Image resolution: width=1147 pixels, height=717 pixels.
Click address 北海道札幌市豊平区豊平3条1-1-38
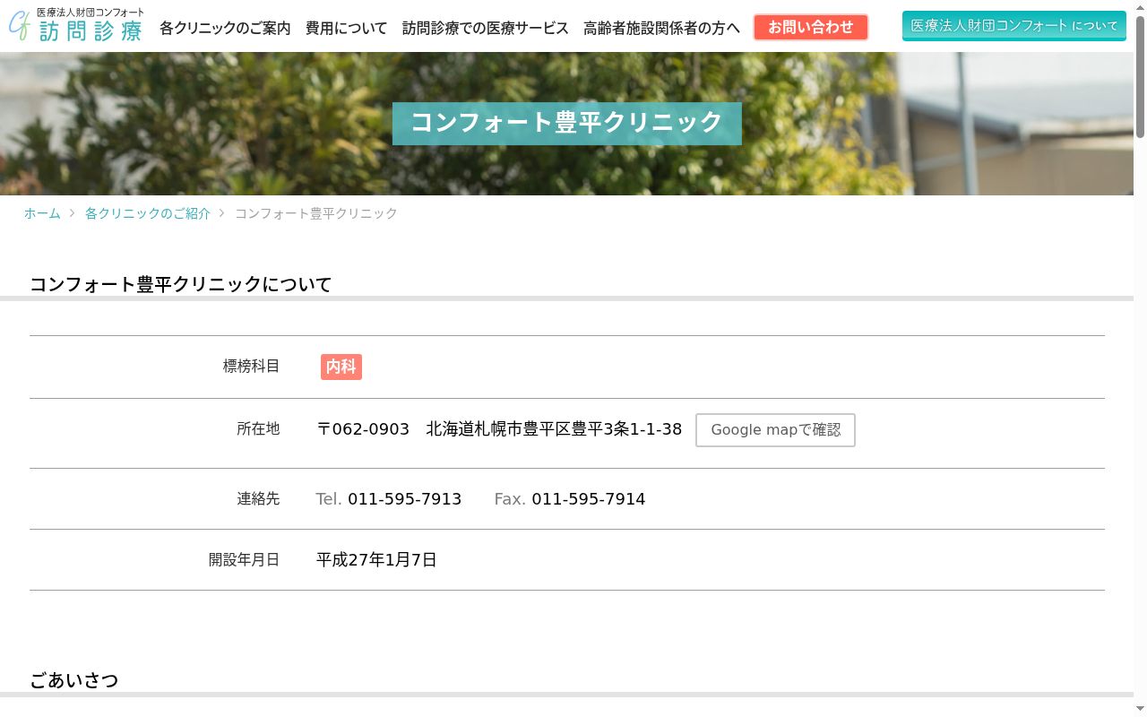point(554,429)
